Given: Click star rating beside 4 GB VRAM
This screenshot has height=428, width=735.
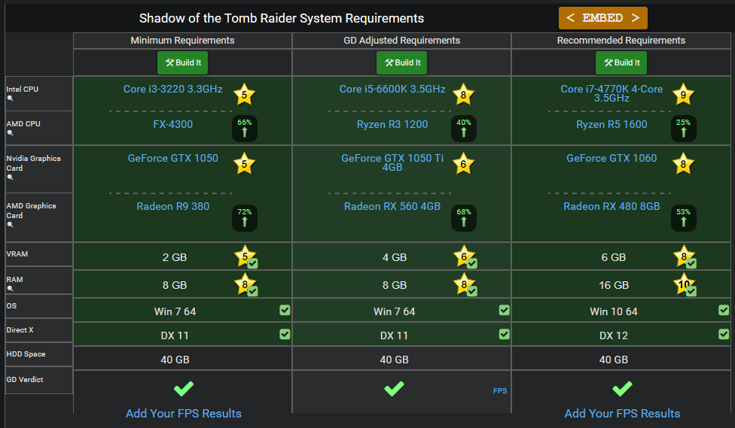Looking at the screenshot, I should [465, 256].
